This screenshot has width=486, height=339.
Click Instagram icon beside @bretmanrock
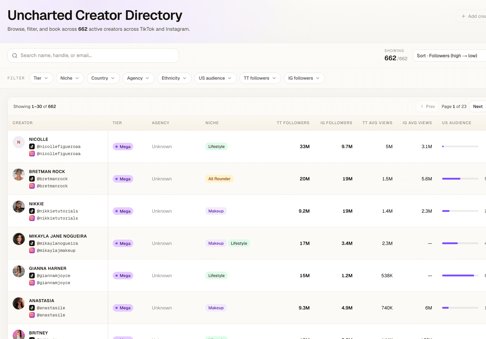tap(32, 186)
